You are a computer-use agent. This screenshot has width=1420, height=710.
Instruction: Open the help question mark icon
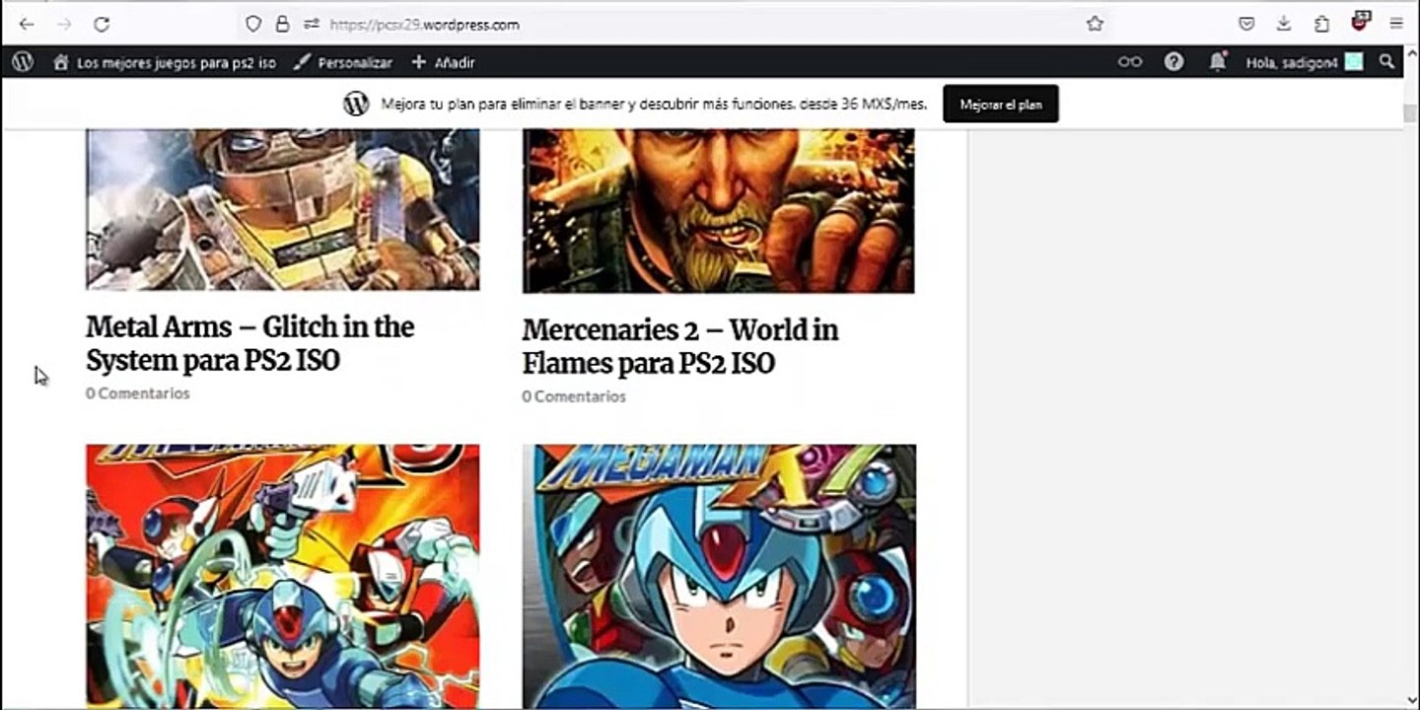(1173, 62)
